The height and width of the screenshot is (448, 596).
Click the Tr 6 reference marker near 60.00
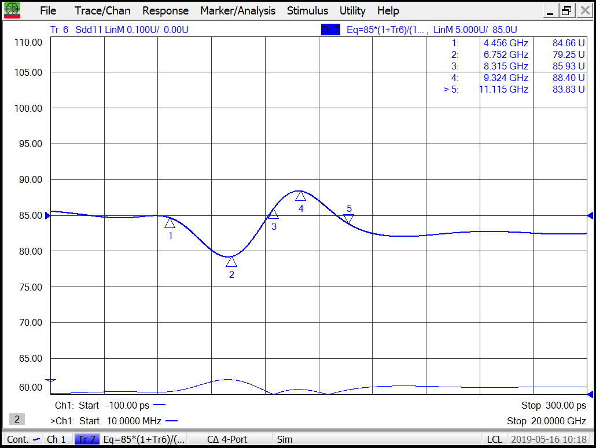(x=50, y=380)
